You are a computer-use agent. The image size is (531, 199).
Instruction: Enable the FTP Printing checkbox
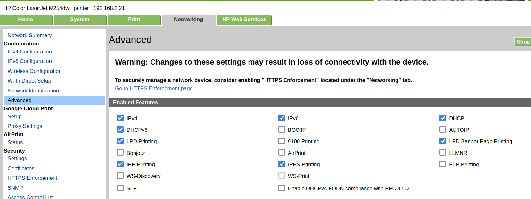pos(443,164)
